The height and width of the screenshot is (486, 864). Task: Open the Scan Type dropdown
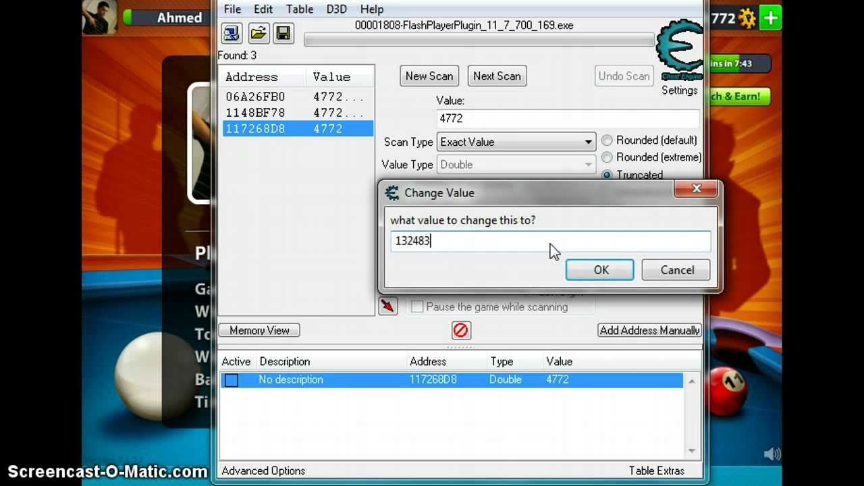pos(516,142)
